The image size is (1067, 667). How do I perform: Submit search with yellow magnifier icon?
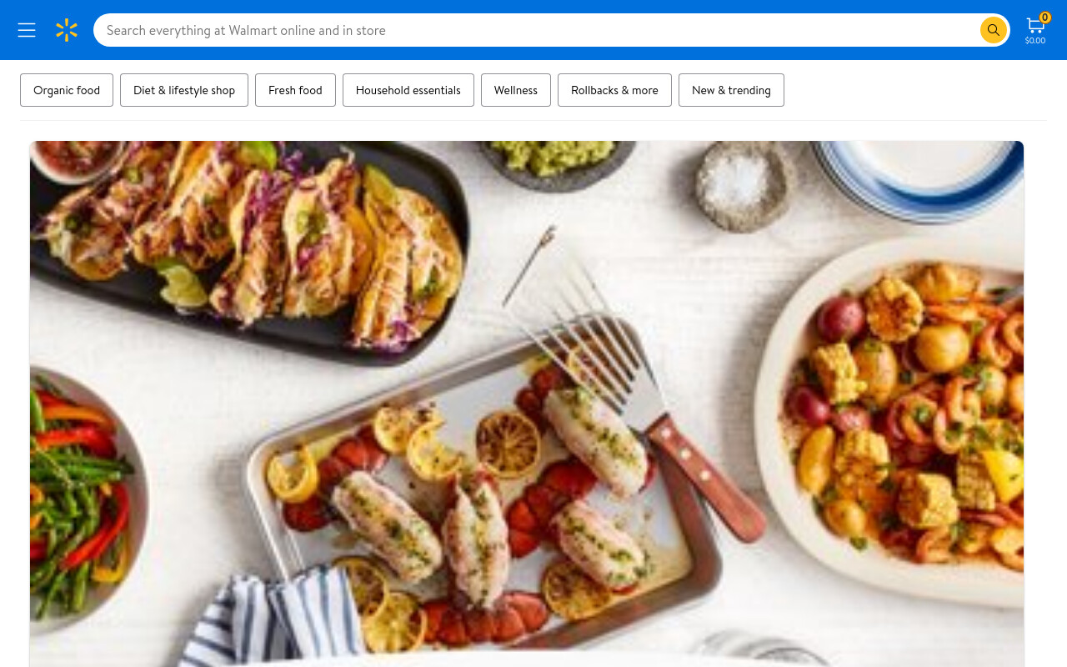coord(993,30)
